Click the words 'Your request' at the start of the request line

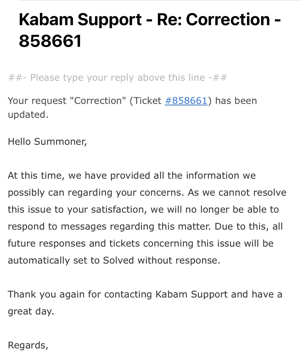pos(37,101)
